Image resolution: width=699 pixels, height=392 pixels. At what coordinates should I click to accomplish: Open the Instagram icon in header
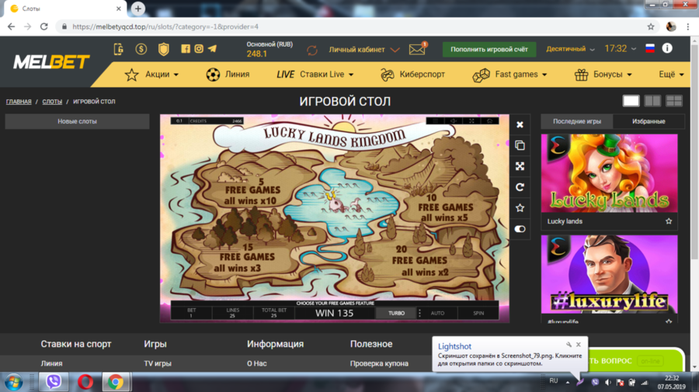[x=199, y=49]
